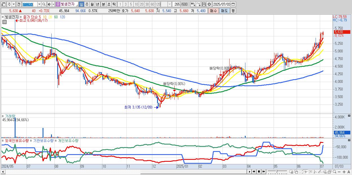The width and height of the screenshot is (352, 175).
Task: Click the A text icon in bottom toolbar
Action: point(349,172)
